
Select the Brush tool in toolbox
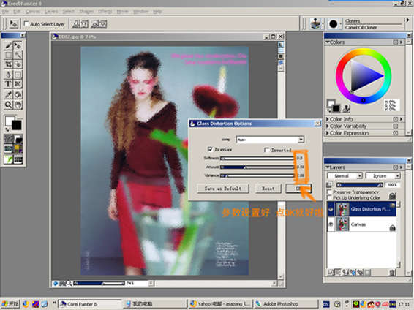point(8,45)
